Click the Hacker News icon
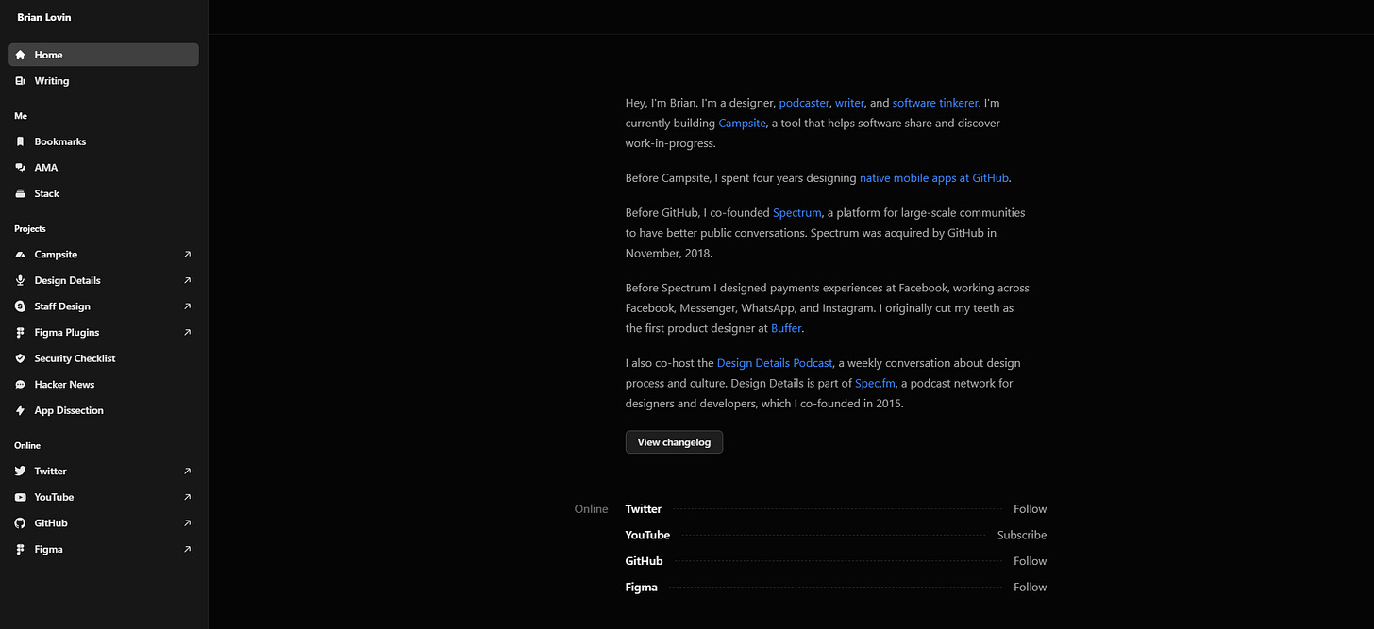Screen dimensions: 1374x629 [x=20, y=385]
